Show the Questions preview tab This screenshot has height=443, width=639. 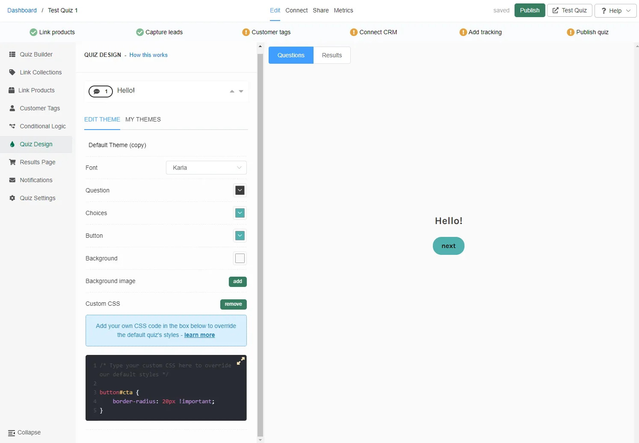pyautogui.click(x=291, y=55)
